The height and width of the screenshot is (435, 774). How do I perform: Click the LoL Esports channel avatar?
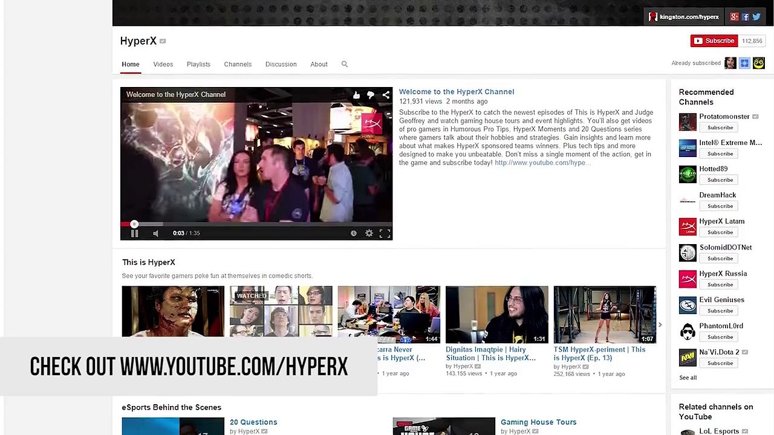coord(688,432)
